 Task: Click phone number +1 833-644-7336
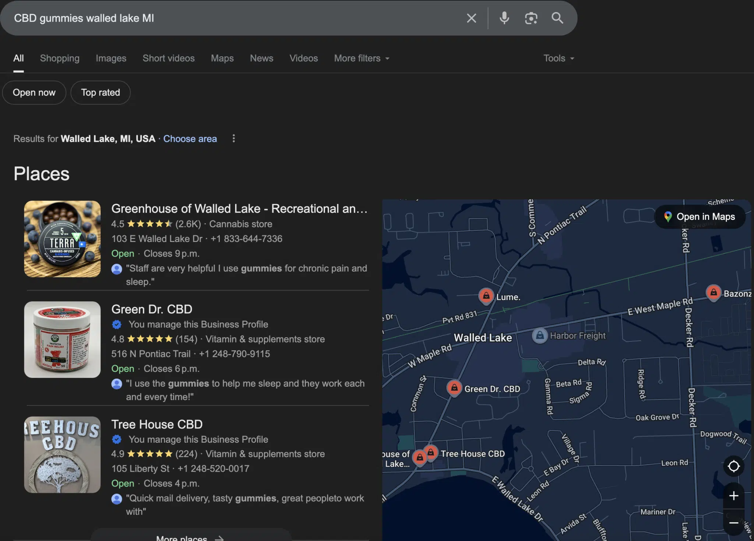[246, 239]
